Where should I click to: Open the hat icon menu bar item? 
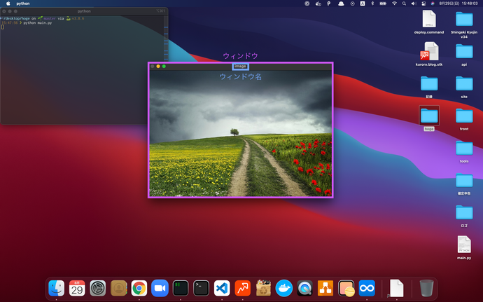(x=341, y=4)
